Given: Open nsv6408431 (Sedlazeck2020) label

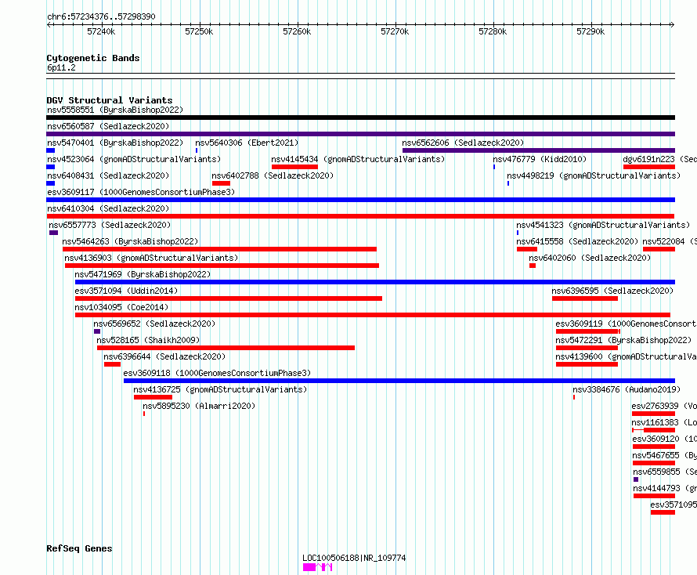Looking at the screenshot, I should point(108,175).
